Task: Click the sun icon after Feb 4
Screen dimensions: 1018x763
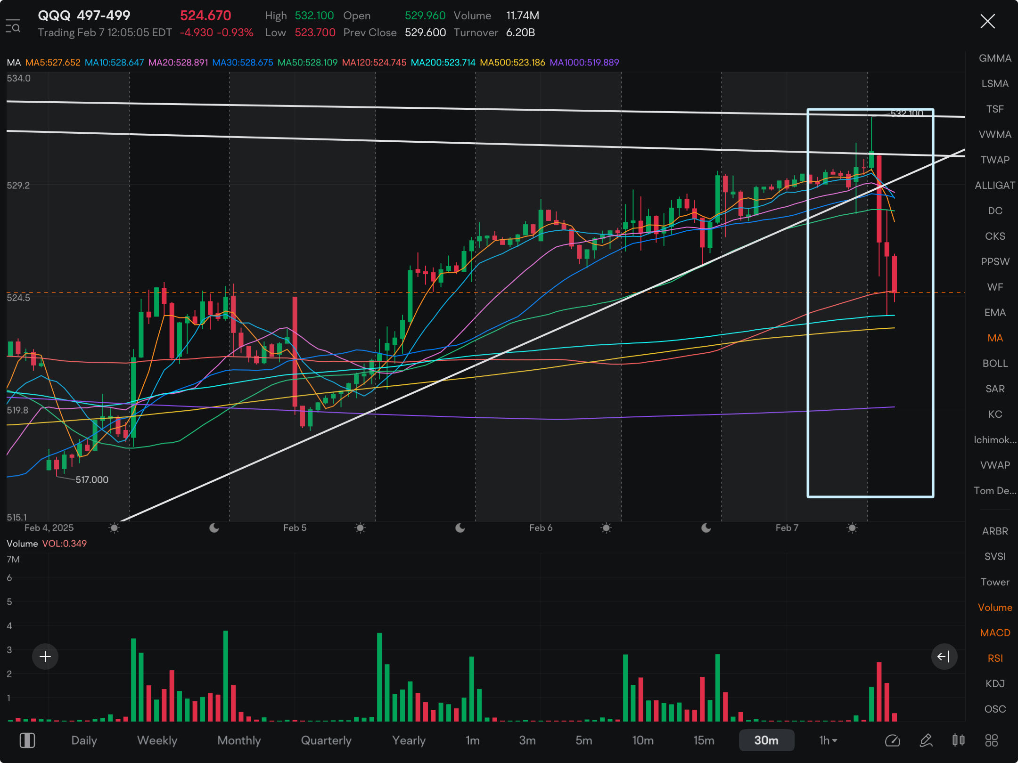Action: tap(114, 528)
